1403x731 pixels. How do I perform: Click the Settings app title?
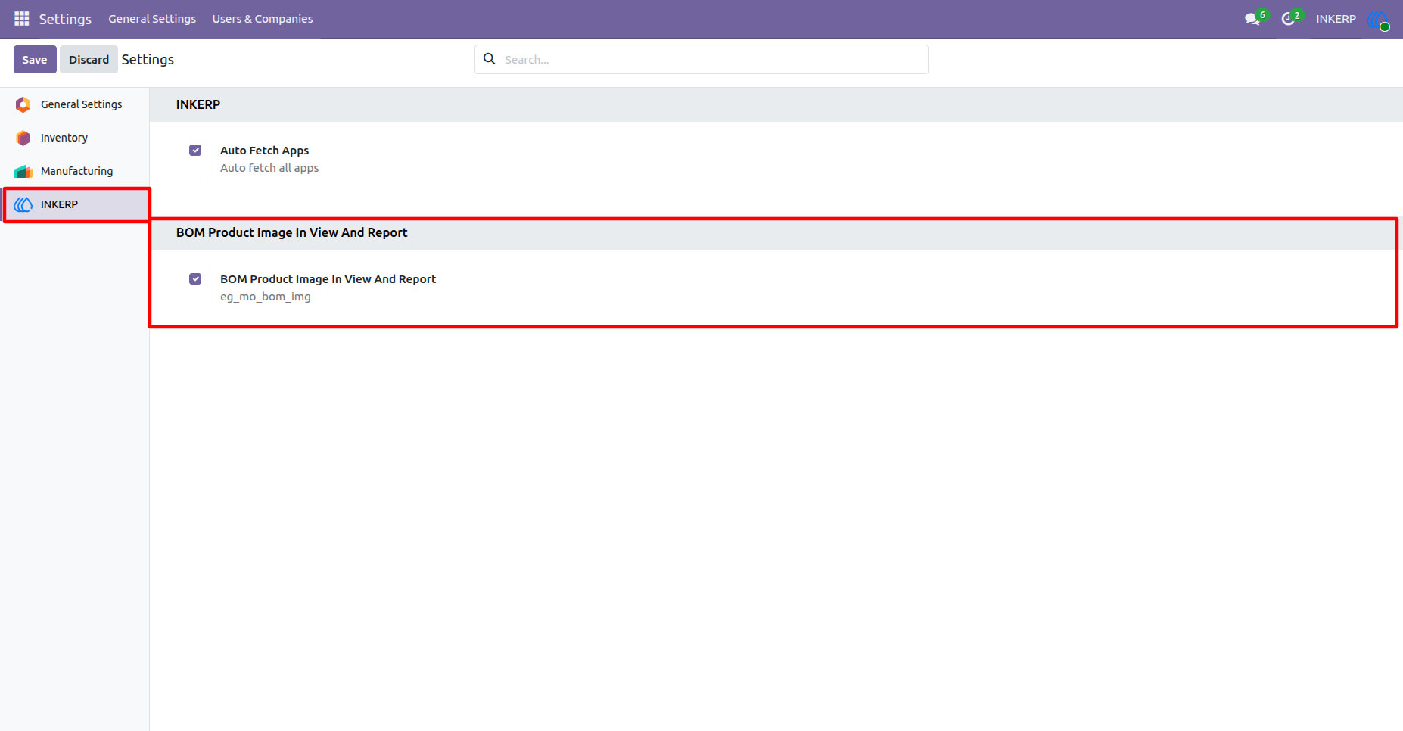(x=65, y=19)
